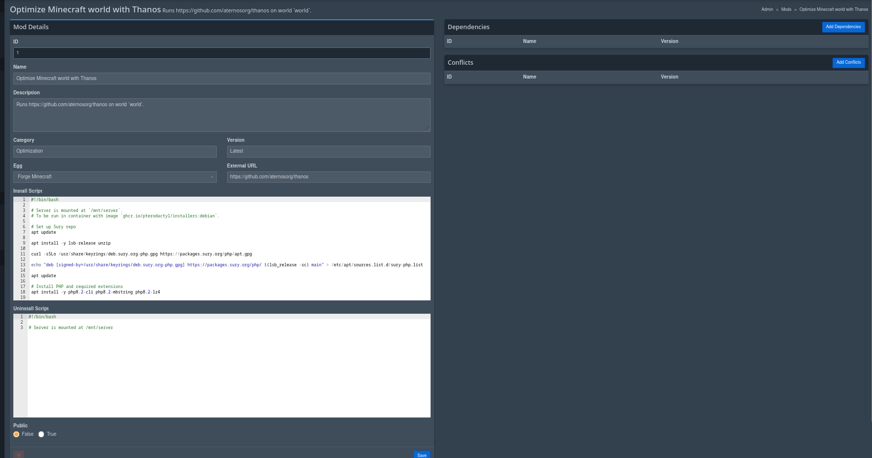Focus the External URL input field
Viewport: 872px width, 458px height.
click(328, 177)
